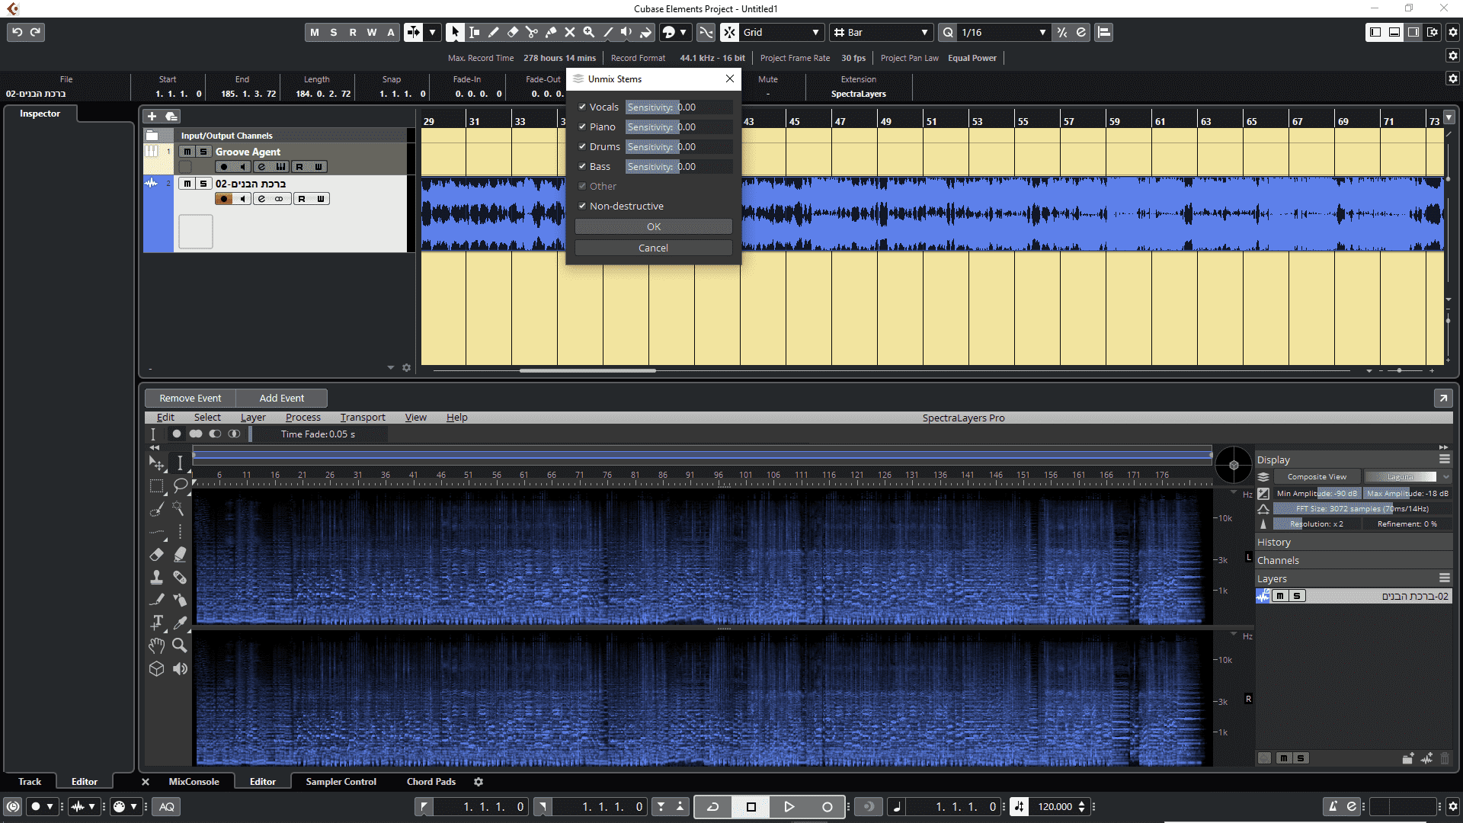This screenshot has width=1463, height=823.
Task: Pick the lasso selection tool in SpectraLayers
Action: click(180, 485)
